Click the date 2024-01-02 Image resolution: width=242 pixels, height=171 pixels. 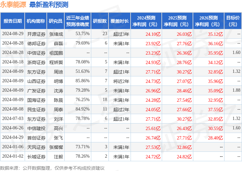pos(13,156)
